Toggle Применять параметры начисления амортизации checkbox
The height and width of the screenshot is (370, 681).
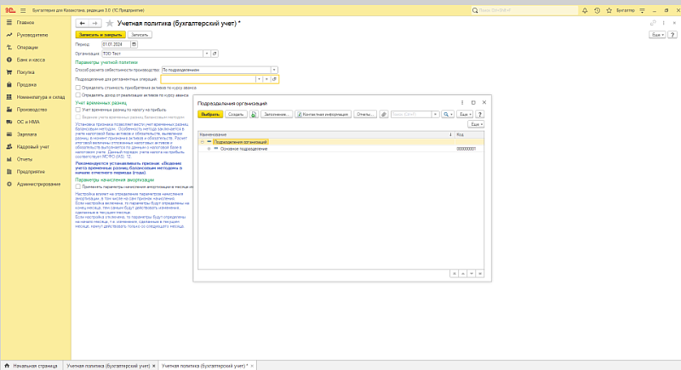tap(78, 186)
